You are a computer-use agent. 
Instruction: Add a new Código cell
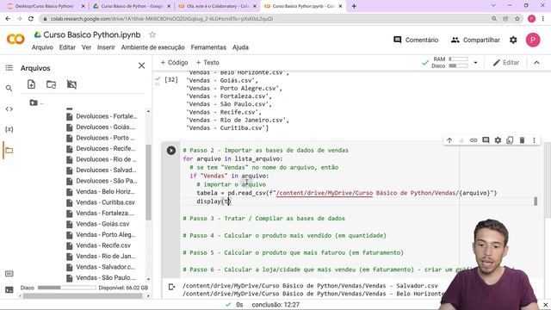coord(174,63)
